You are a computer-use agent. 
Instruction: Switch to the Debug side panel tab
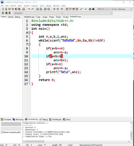click(x=17, y=17)
